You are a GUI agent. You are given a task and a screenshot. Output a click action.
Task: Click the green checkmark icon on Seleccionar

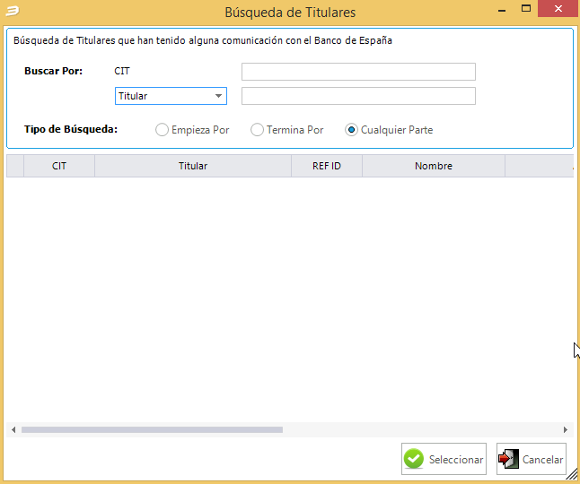[x=414, y=459]
